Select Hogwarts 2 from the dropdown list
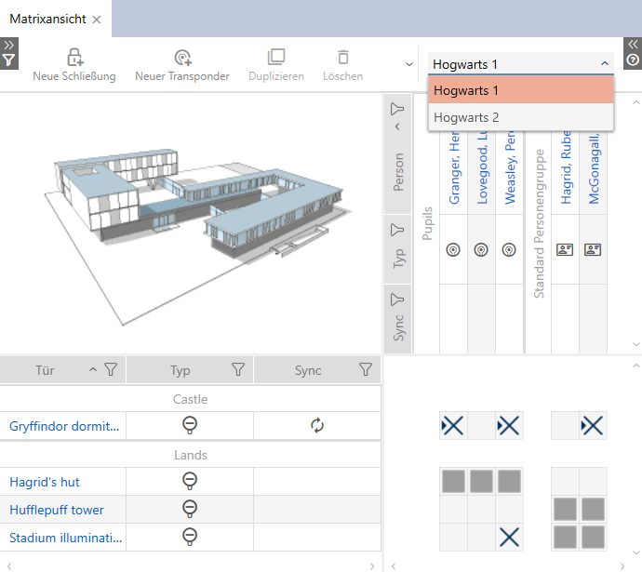642x572 pixels. point(466,117)
